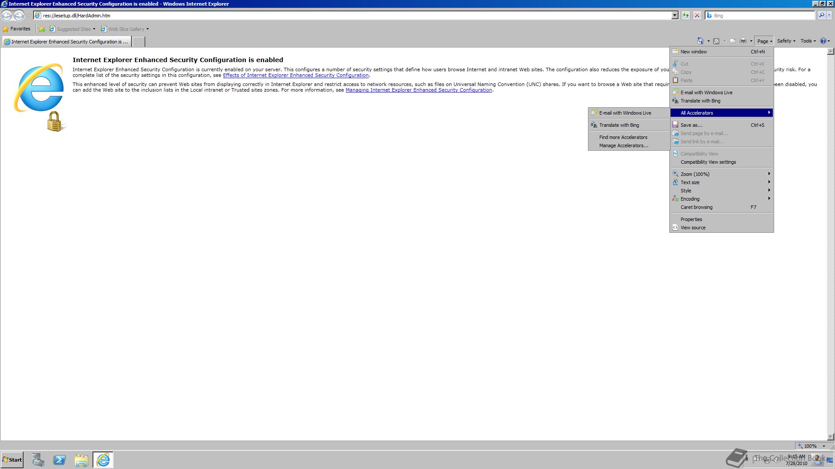Click the vertical scrollbar down arrow
835x469 pixels.
tap(830, 437)
